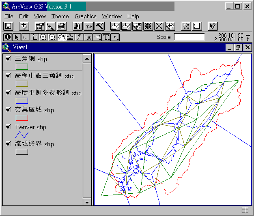254x216 pixels.
Task: Uncheck the 高度平衡多邊形網.shp theme checkbox
Action: [x=9, y=92]
